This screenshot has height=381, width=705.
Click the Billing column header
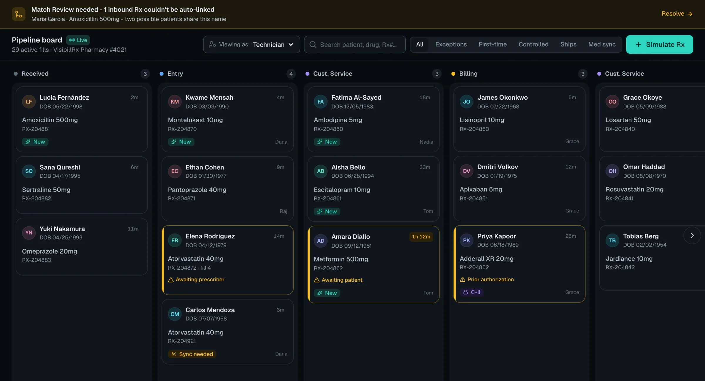468,74
